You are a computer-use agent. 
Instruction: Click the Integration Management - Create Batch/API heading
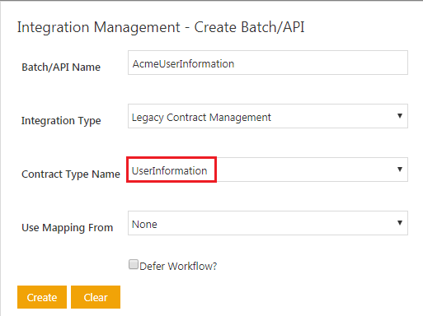(x=161, y=27)
